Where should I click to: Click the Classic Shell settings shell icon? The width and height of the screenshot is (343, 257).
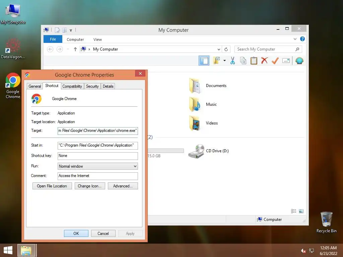click(299, 61)
